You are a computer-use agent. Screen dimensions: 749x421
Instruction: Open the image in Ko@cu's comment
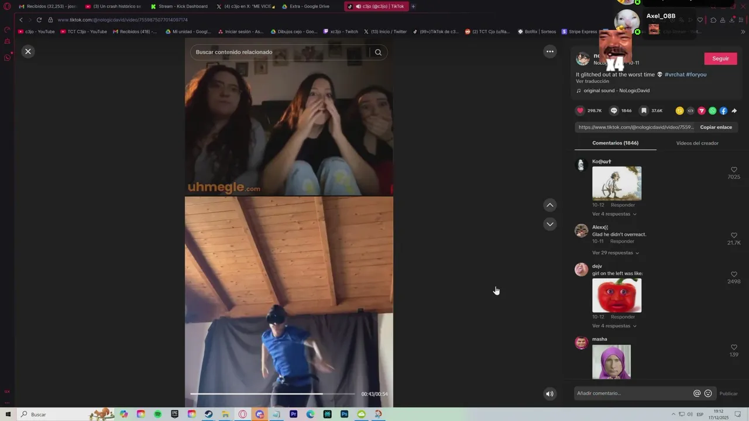617,184
